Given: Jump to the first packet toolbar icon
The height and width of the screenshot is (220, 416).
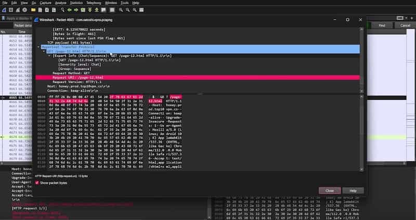Looking at the screenshot, I should click(90, 10).
